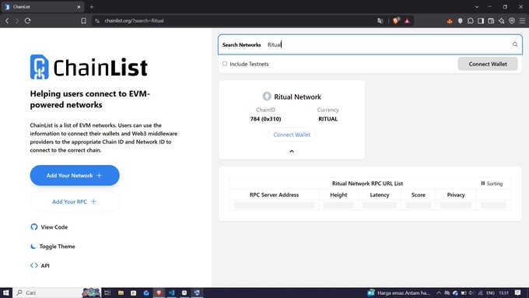Open the translate icon in the address bar
Viewport: 529px width, 298px height.
tap(380, 21)
